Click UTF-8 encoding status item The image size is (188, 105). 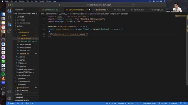pyautogui.click(x=131, y=103)
